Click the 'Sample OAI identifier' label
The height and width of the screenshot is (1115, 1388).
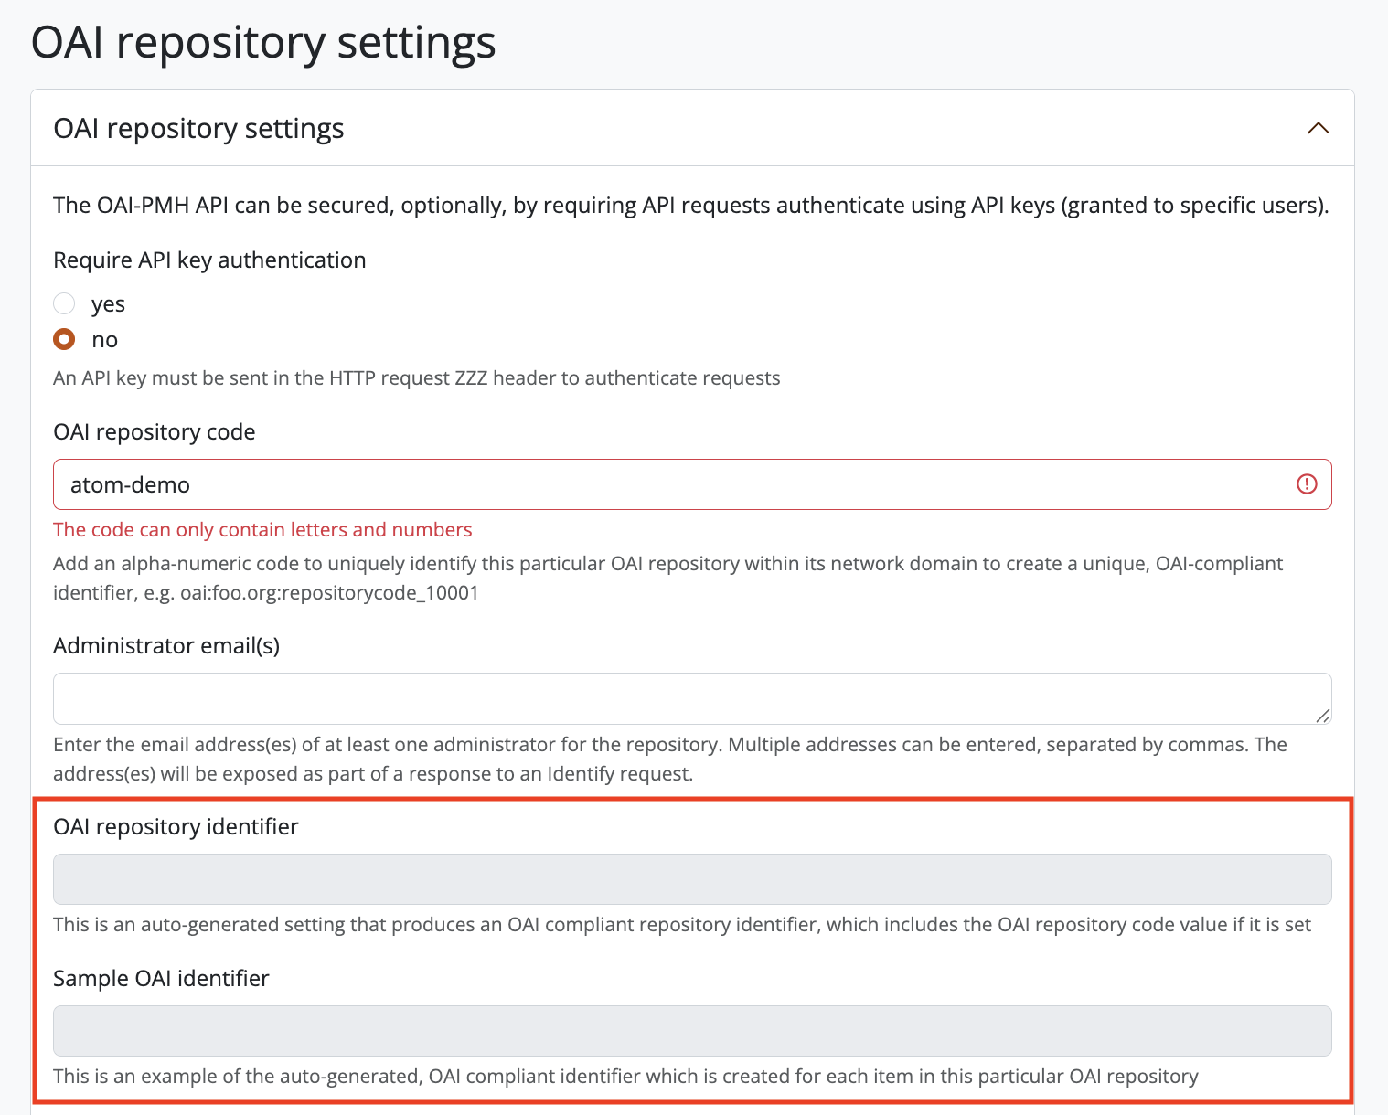coord(161,979)
